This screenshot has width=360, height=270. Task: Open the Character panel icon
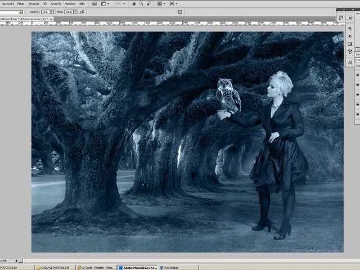350,62
